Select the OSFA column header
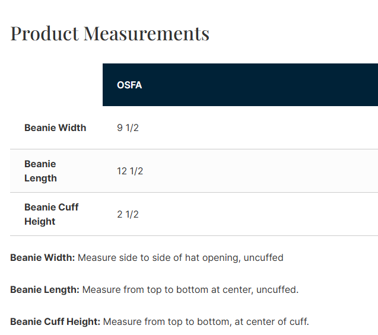This screenshot has height=335, width=378. (129, 85)
